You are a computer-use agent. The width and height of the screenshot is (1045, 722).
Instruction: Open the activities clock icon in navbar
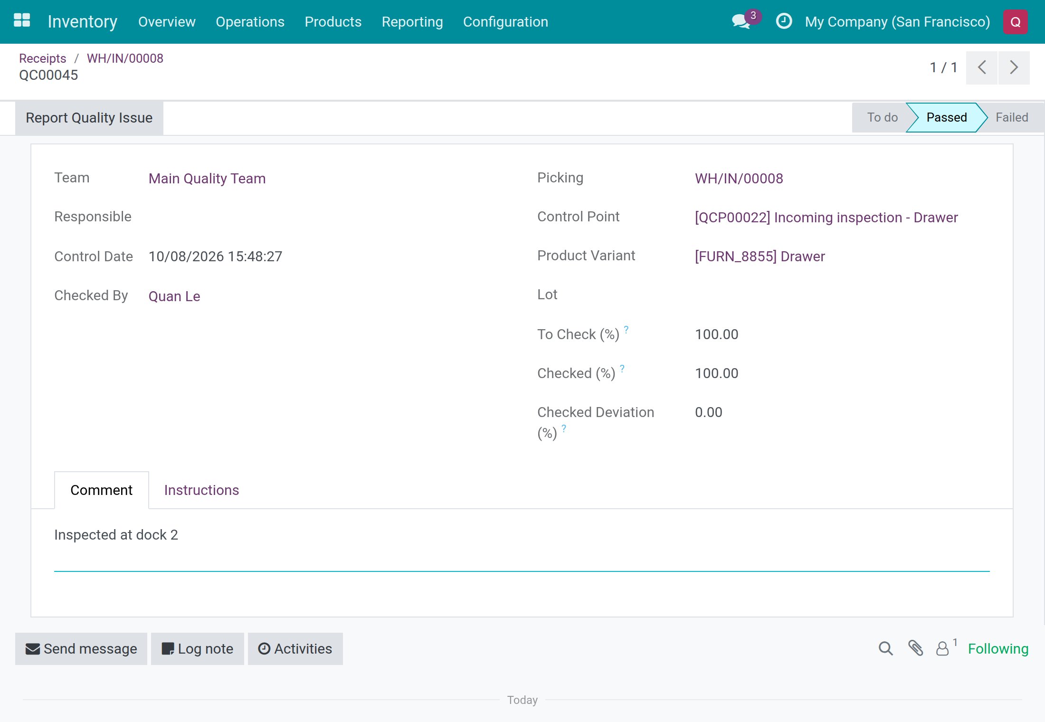784,21
